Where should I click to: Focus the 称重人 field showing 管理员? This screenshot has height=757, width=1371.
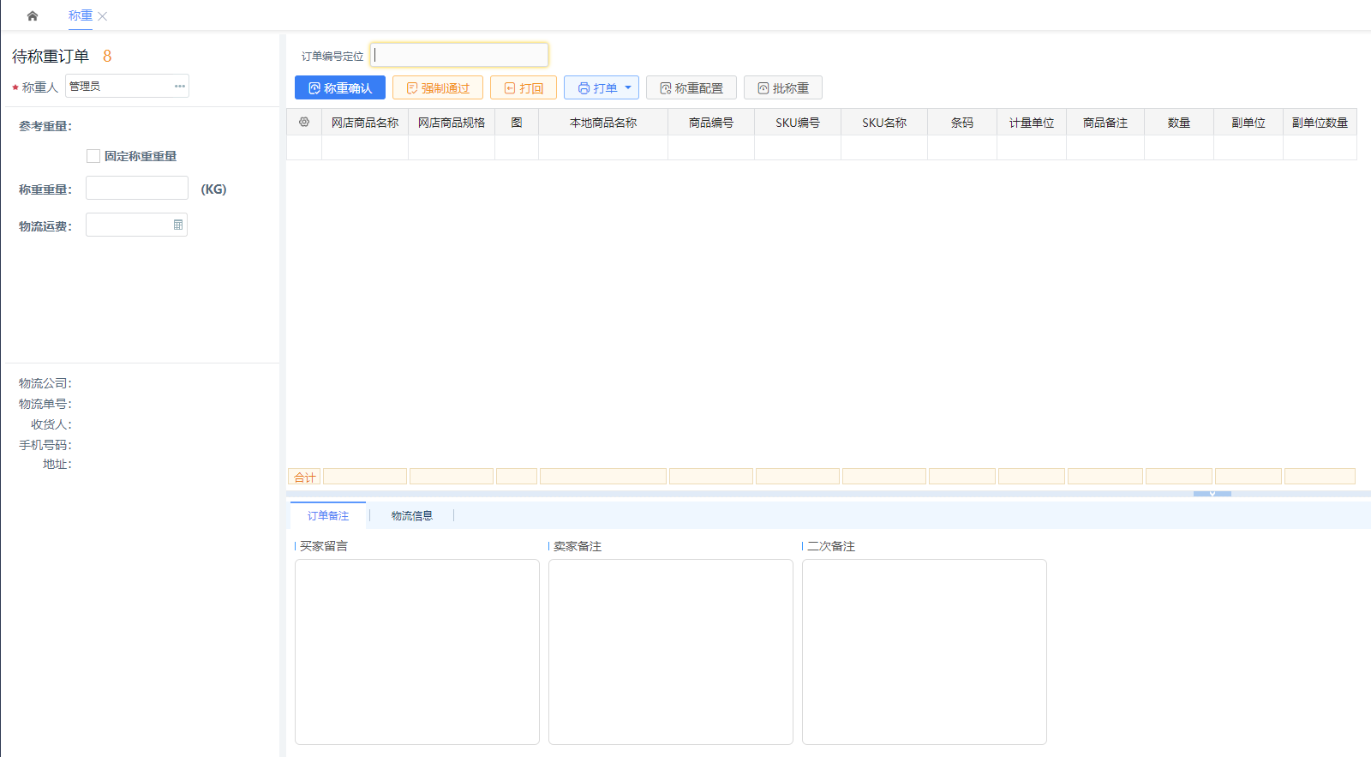127,86
